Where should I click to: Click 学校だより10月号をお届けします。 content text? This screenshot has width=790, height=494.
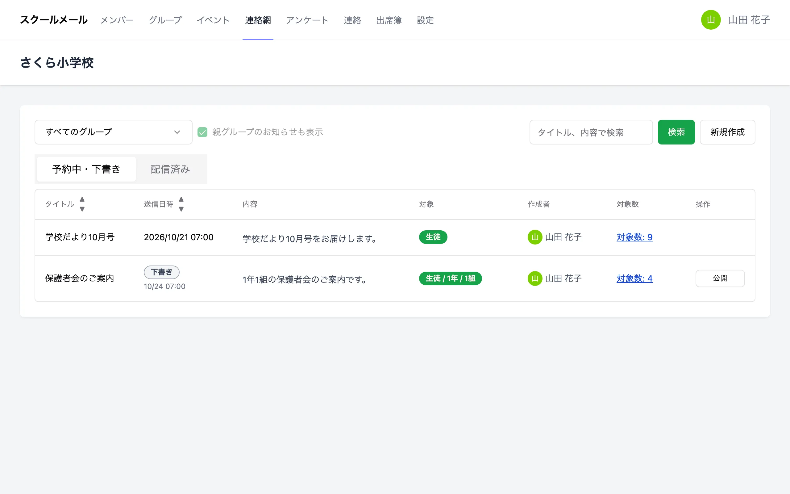(310, 239)
